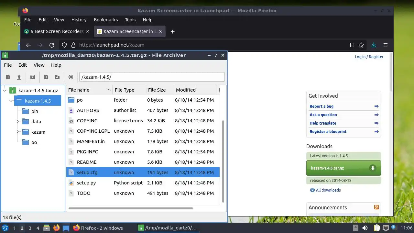Expand the kazam subfolder in tree
Screen dimensions: 414x233
pyautogui.click(x=18, y=132)
